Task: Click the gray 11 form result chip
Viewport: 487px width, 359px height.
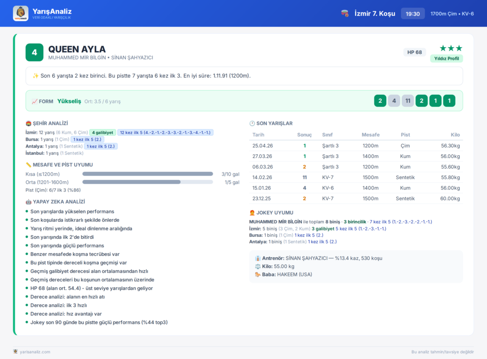Action: point(408,101)
